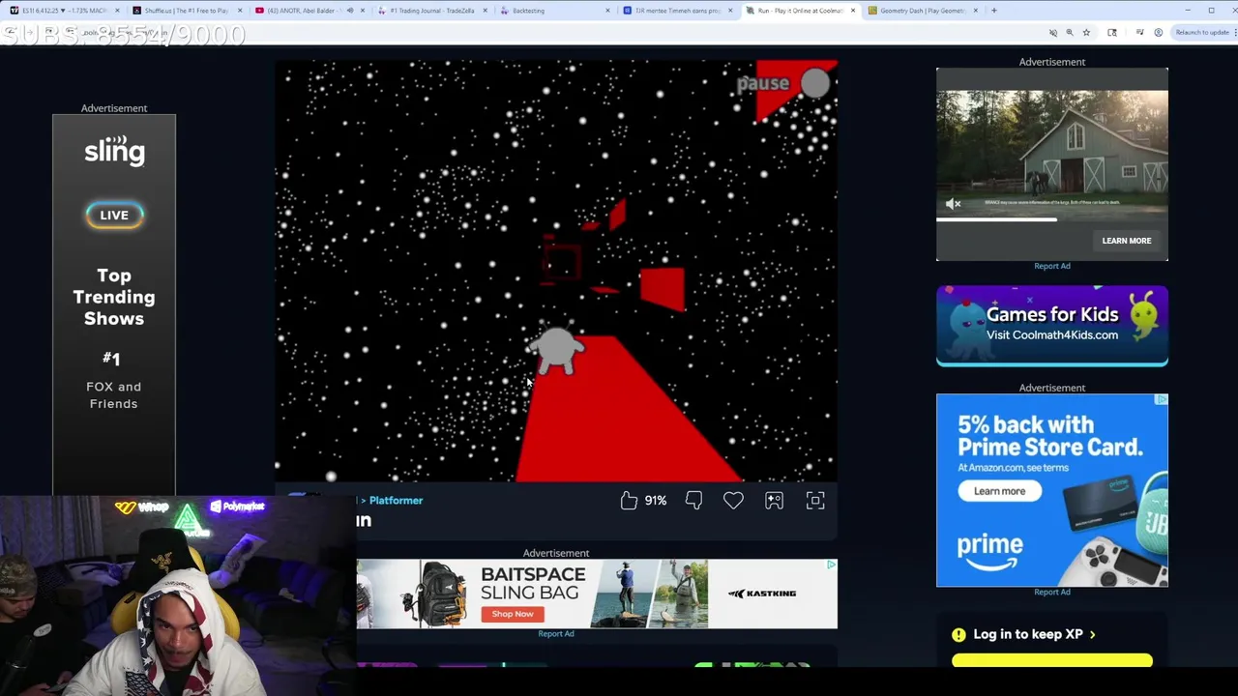Open the Chrome profile avatar icon

click(x=1158, y=33)
